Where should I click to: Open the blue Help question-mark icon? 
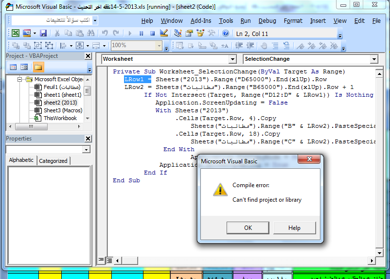click(x=225, y=33)
